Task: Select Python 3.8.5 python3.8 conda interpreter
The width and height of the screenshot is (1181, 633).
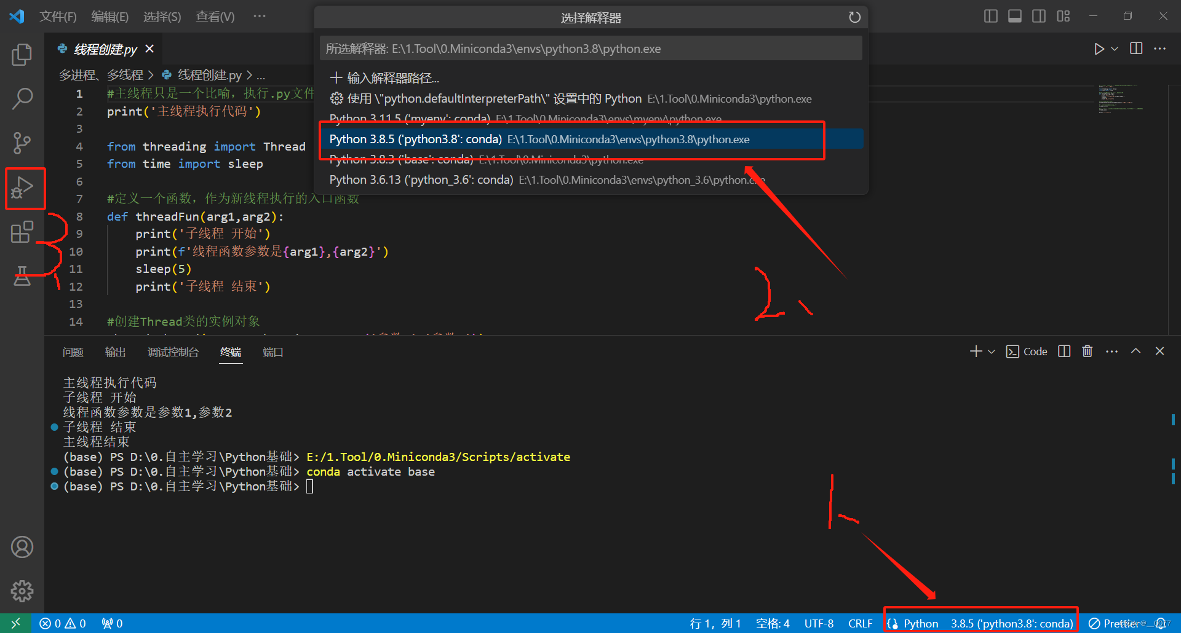Action: click(590, 139)
